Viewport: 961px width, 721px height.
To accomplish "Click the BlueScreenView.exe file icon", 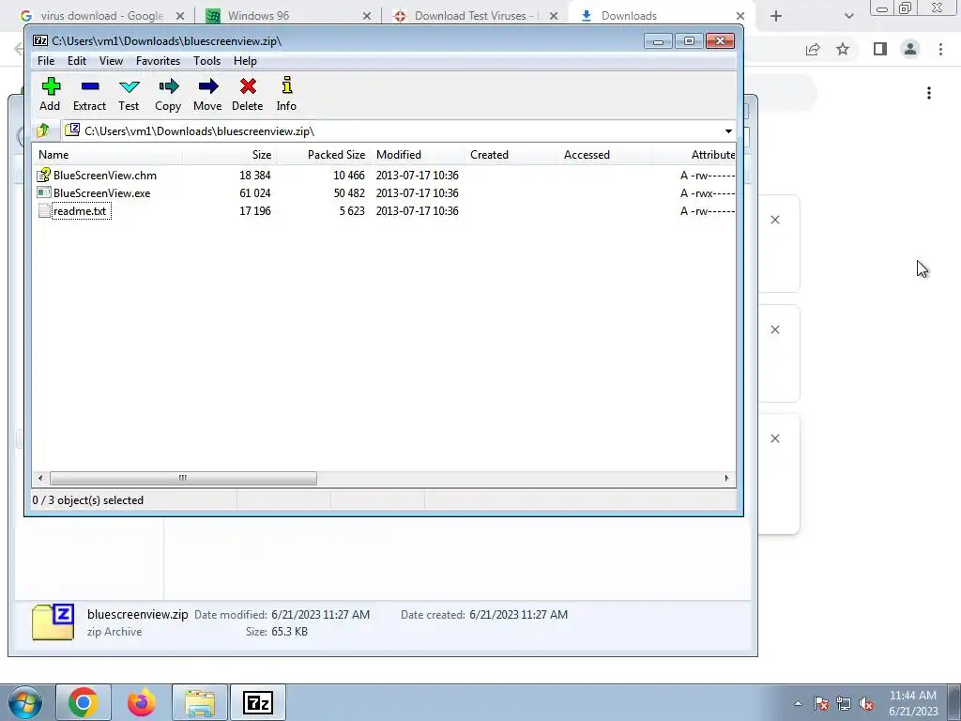I will (x=43, y=193).
